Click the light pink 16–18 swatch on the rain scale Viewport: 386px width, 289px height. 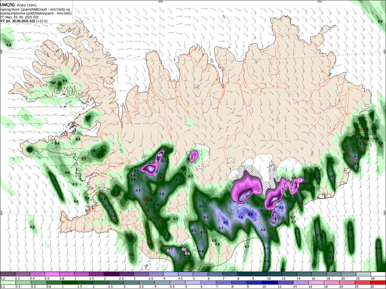[317, 282]
